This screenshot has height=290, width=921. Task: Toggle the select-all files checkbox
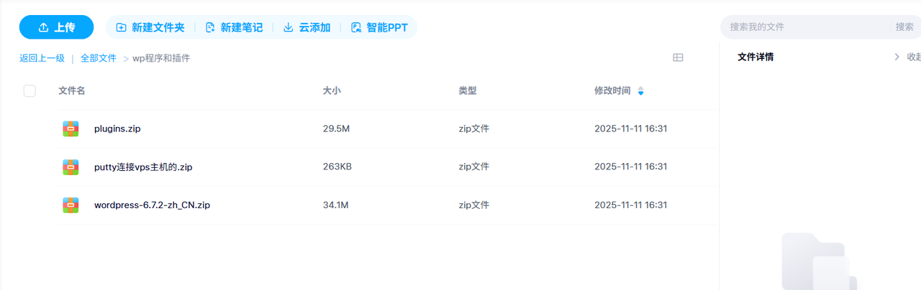coord(30,90)
